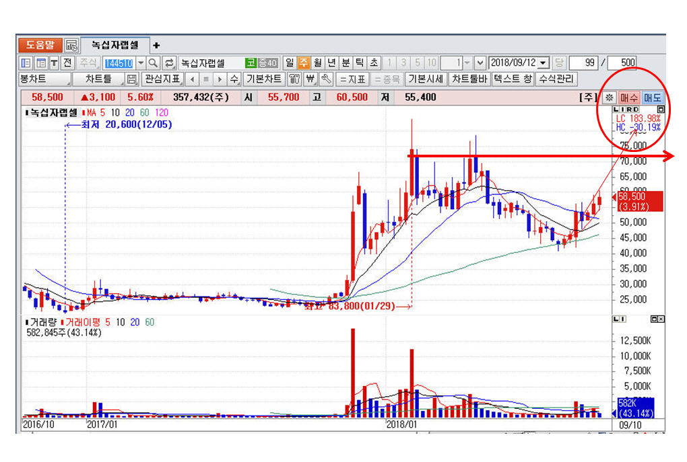Click the won currency symbol icon
687x462 pixels.
(x=310, y=79)
